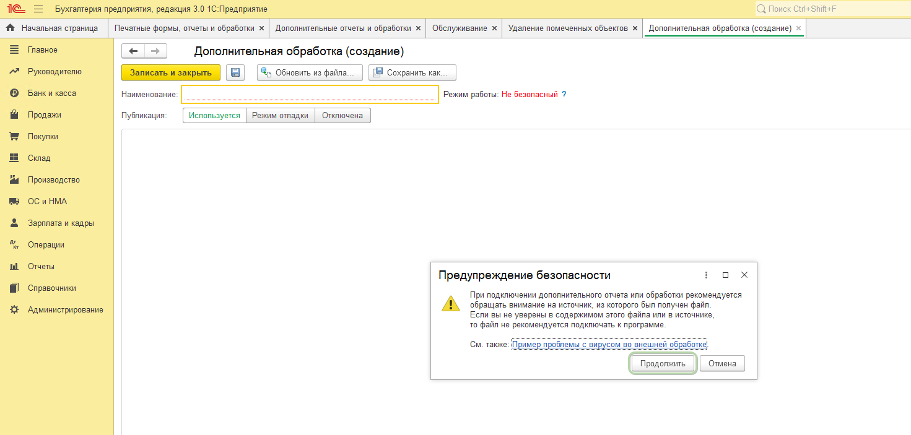Close the Дополнительная обработка (создание) tab
This screenshot has width=911, height=435.
(798, 28)
